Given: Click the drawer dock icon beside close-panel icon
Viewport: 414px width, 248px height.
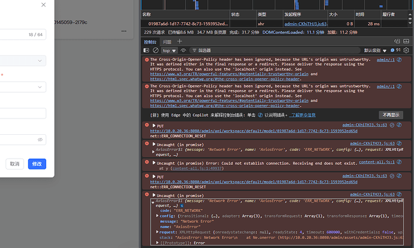Looking at the screenshot, I should [397, 41].
